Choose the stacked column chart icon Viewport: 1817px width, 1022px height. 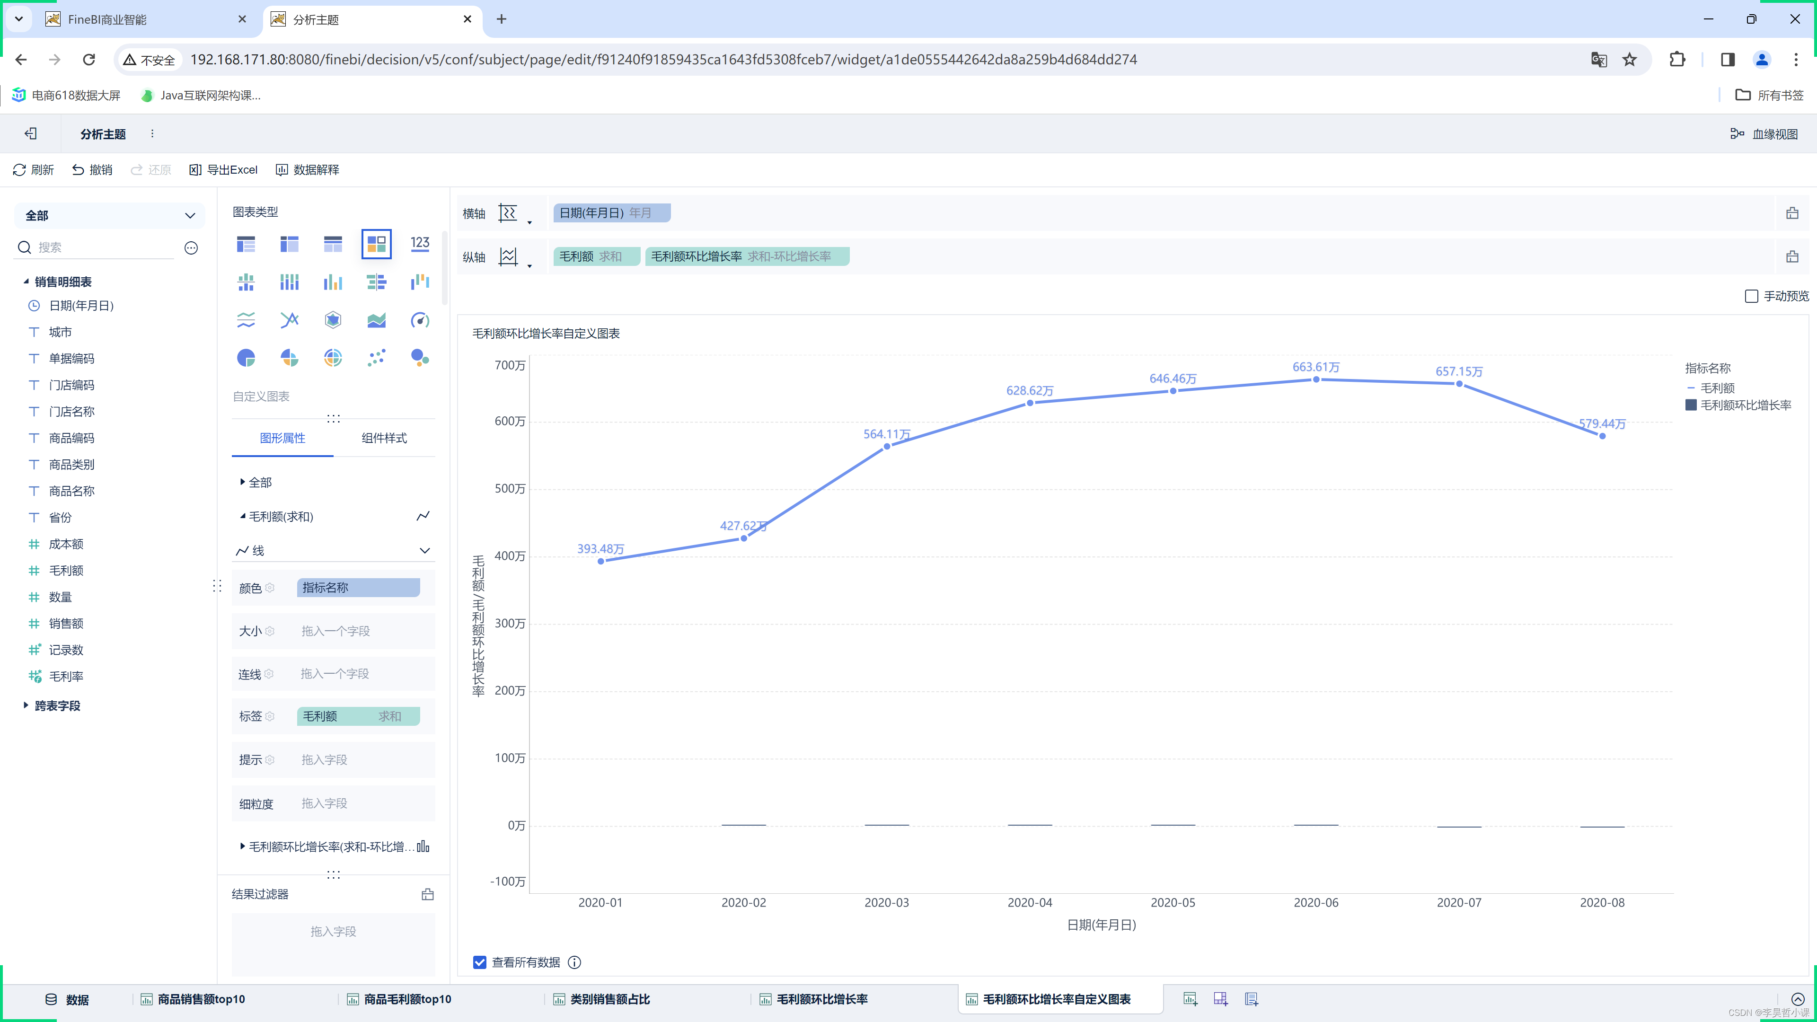tap(246, 282)
